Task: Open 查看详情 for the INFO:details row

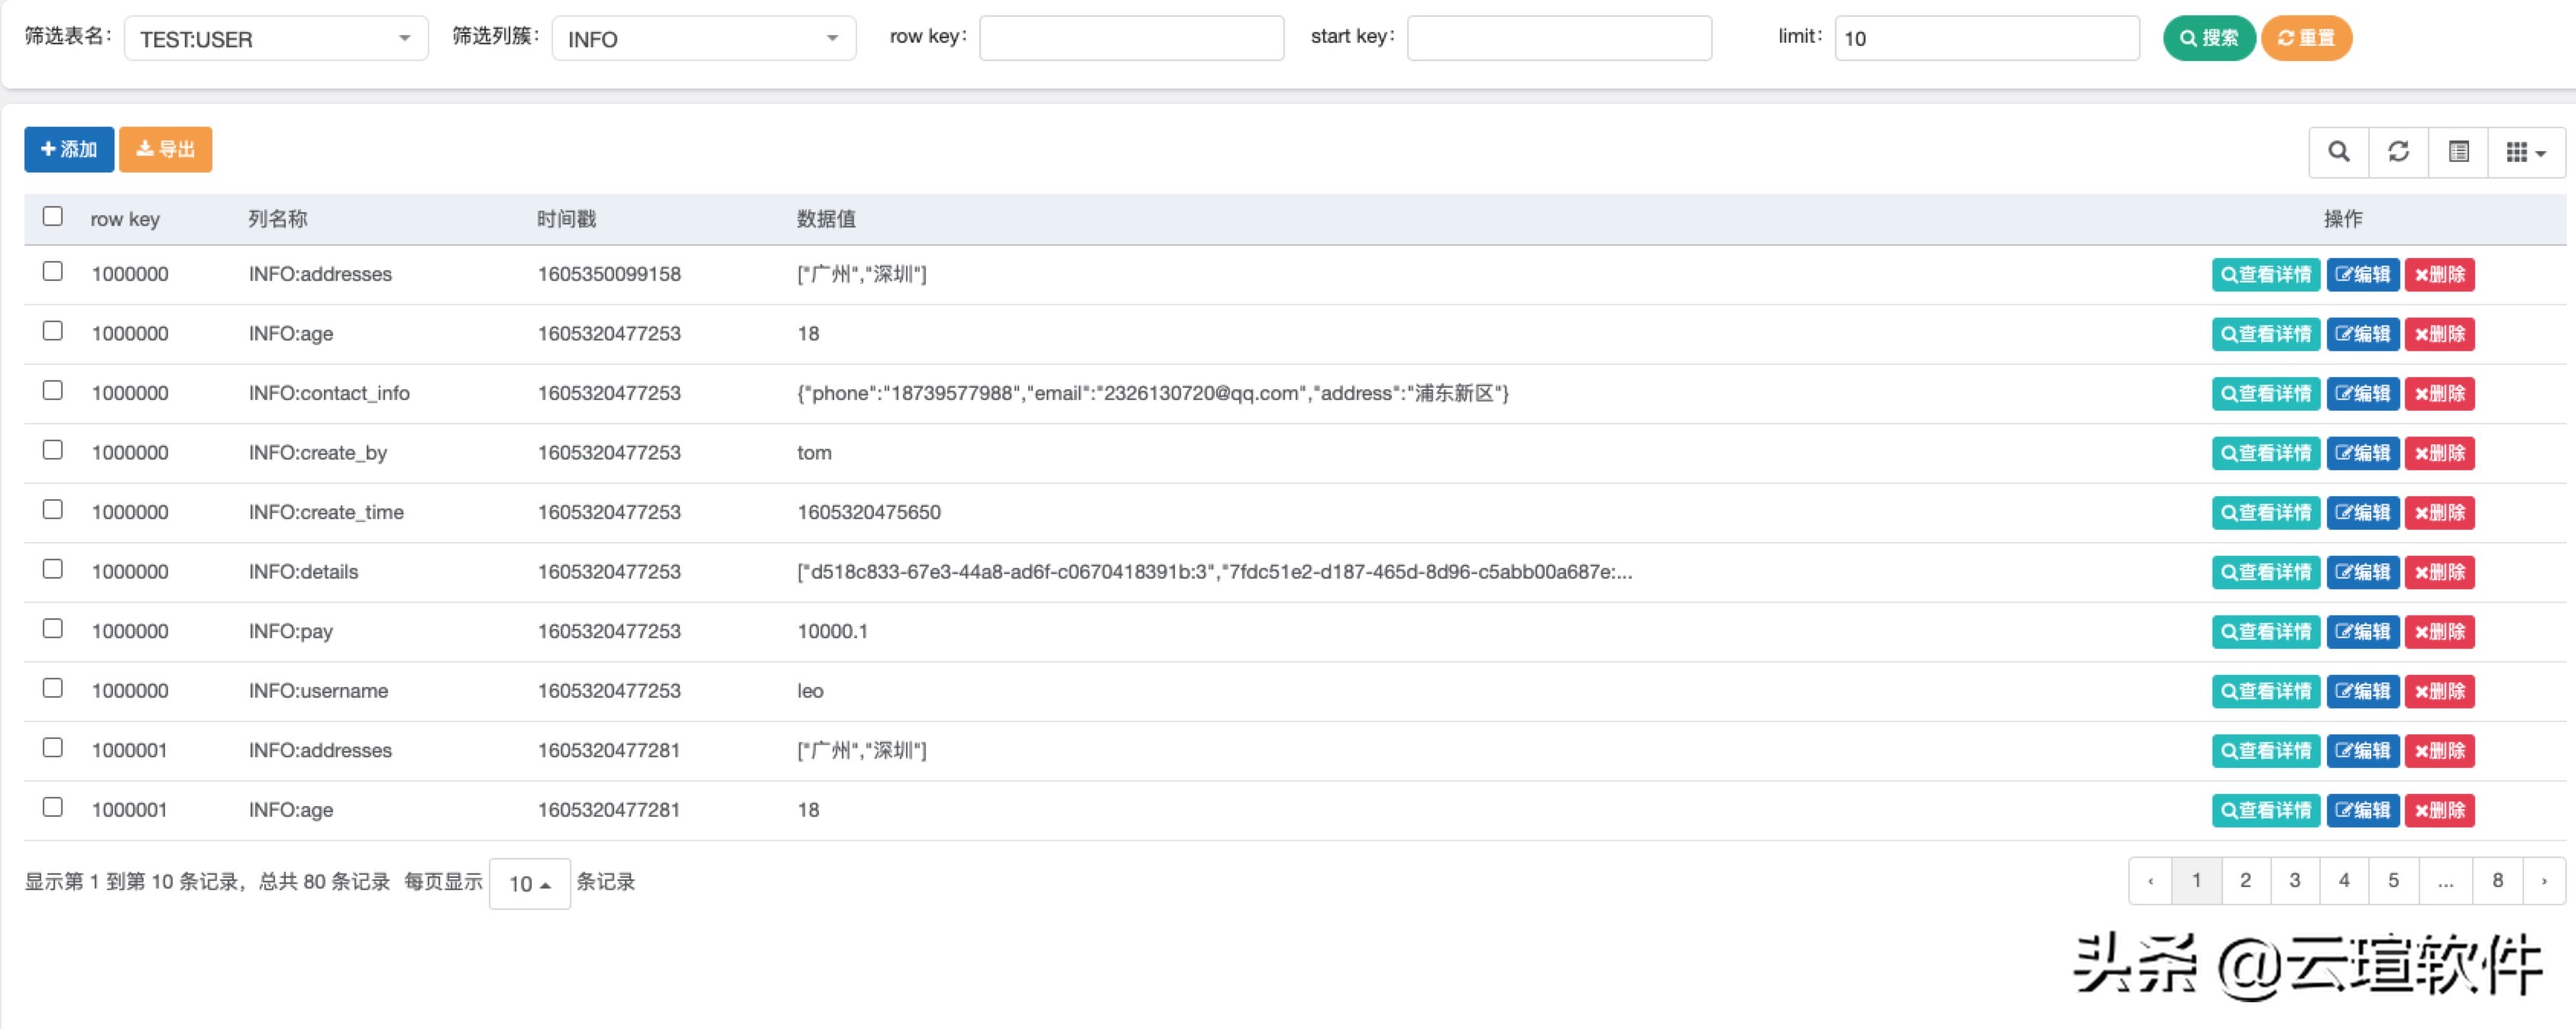Action: pos(2265,573)
